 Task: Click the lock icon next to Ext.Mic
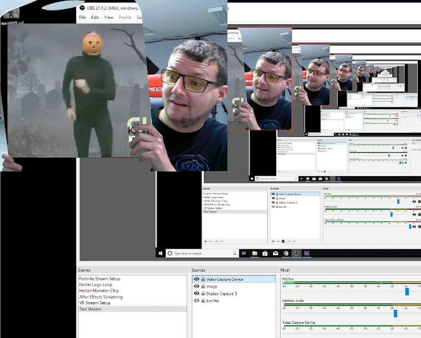[x=203, y=301]
